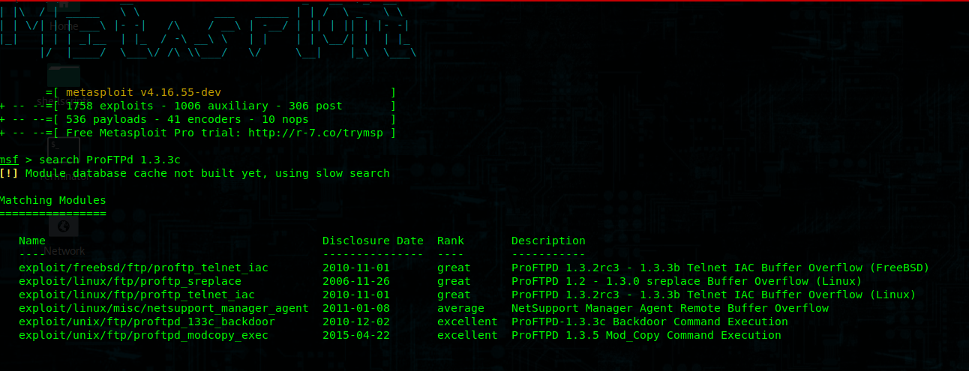Select exploit/freebsd/ftp/proftp_telnet_iac module name
Image resolution: width=969 pixels, height=371 pixels.
tap(143, 268)
